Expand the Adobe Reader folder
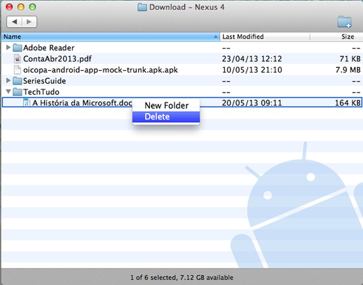This screenshot has height=285, width=363. pos(8,48)
